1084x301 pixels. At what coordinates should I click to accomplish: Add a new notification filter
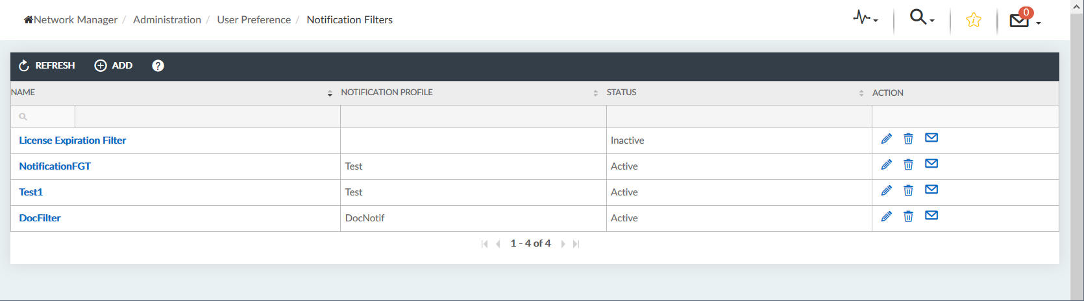tap(114, 65)
